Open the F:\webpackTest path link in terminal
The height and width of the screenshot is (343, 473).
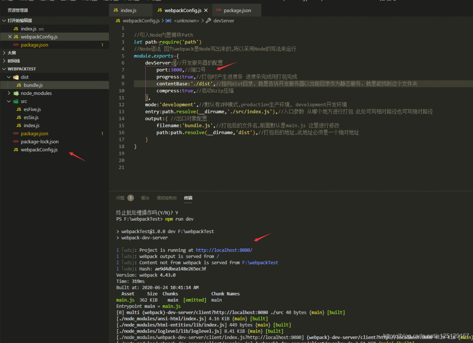click(260, 263)
